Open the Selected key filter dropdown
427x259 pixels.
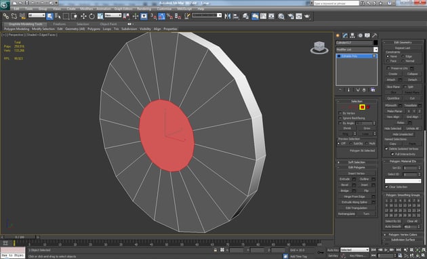click(x=354, y=250)
